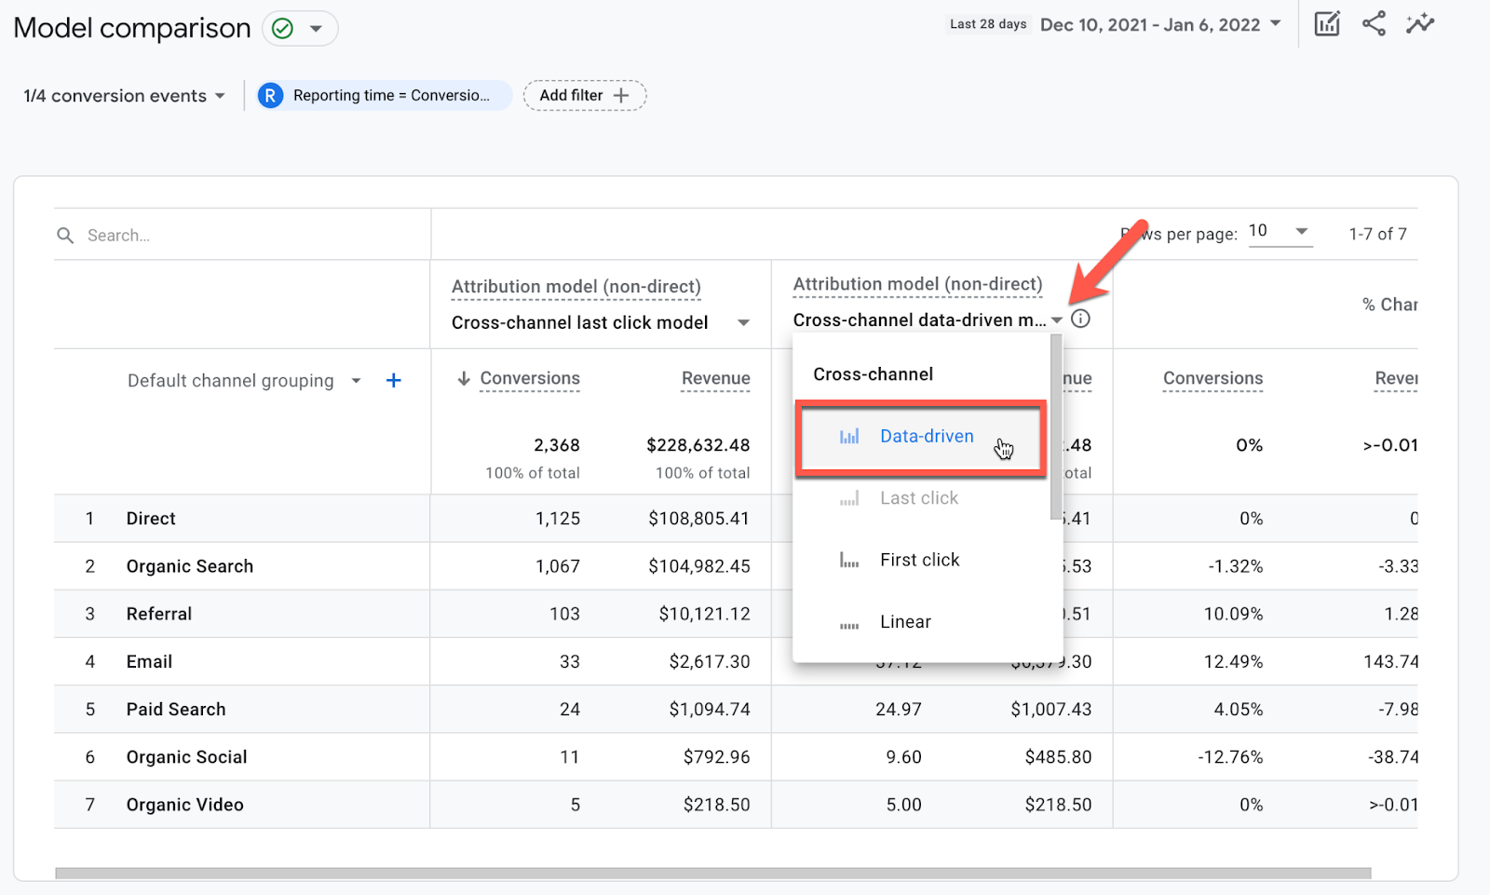Viewport: 1490px width, 895px height.
Task: Open the Insights sparkline icon
Action: point(1420,24)
